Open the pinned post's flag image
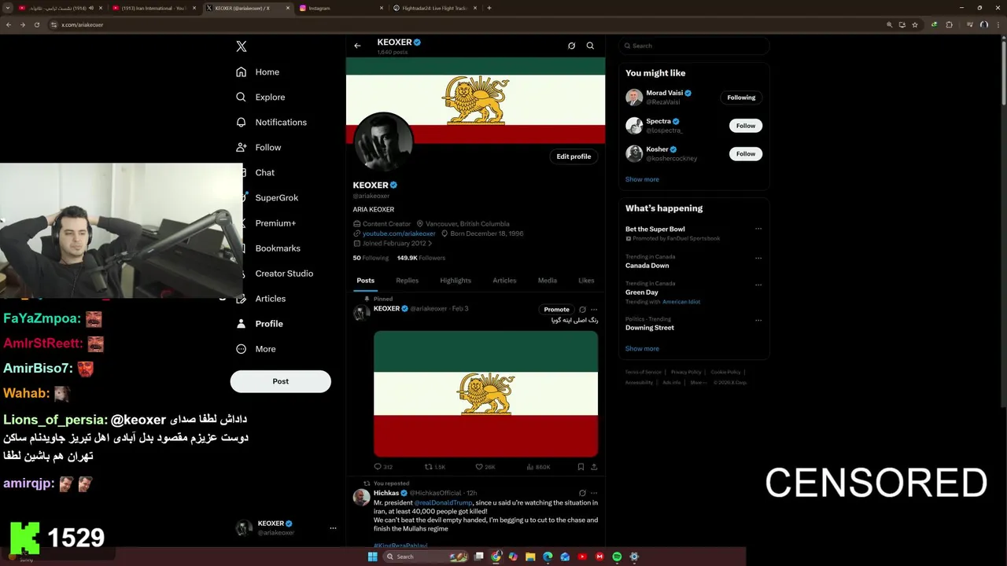Screen dimensions: 1007x566 click(485, 394)
